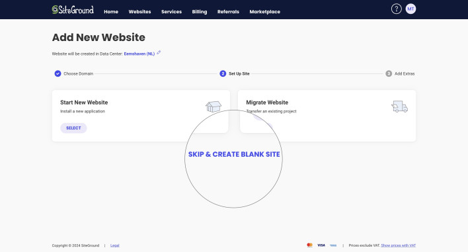Click the Add Extras step label

(x=405, y=73)
